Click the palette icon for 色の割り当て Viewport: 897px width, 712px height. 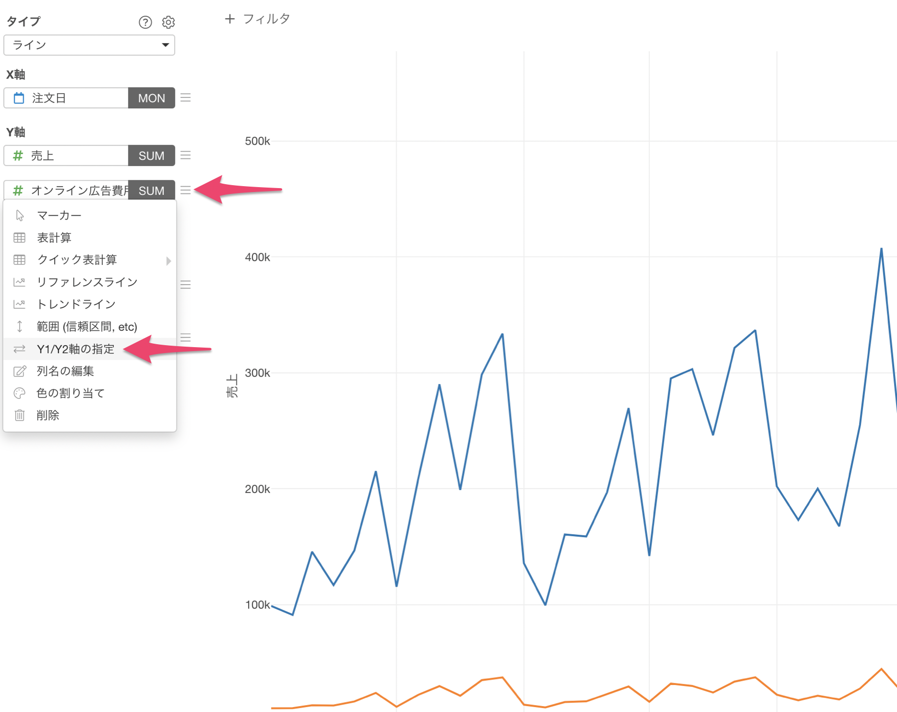tap(20, 393)
